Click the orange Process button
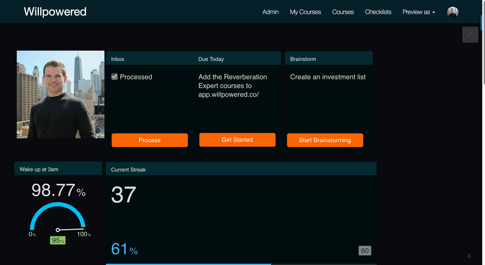 tap(150, 140)
